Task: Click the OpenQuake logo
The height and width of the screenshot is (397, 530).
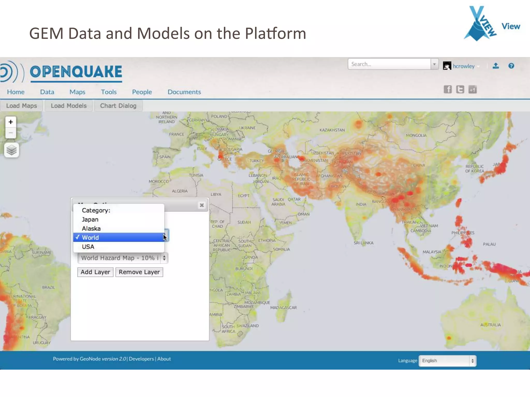Action: click(61, 72)
